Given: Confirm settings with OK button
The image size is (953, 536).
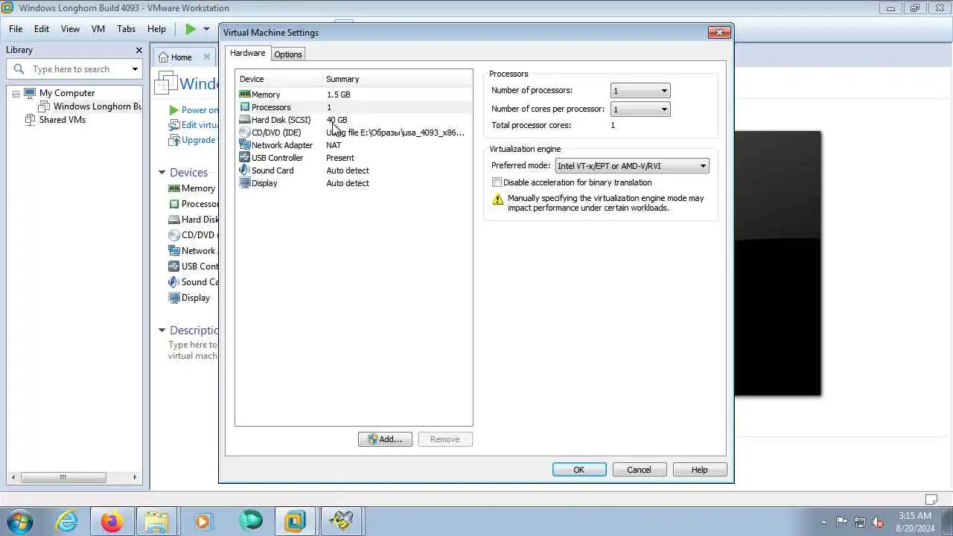Looking at the screenshot, I should click(579, 470).
